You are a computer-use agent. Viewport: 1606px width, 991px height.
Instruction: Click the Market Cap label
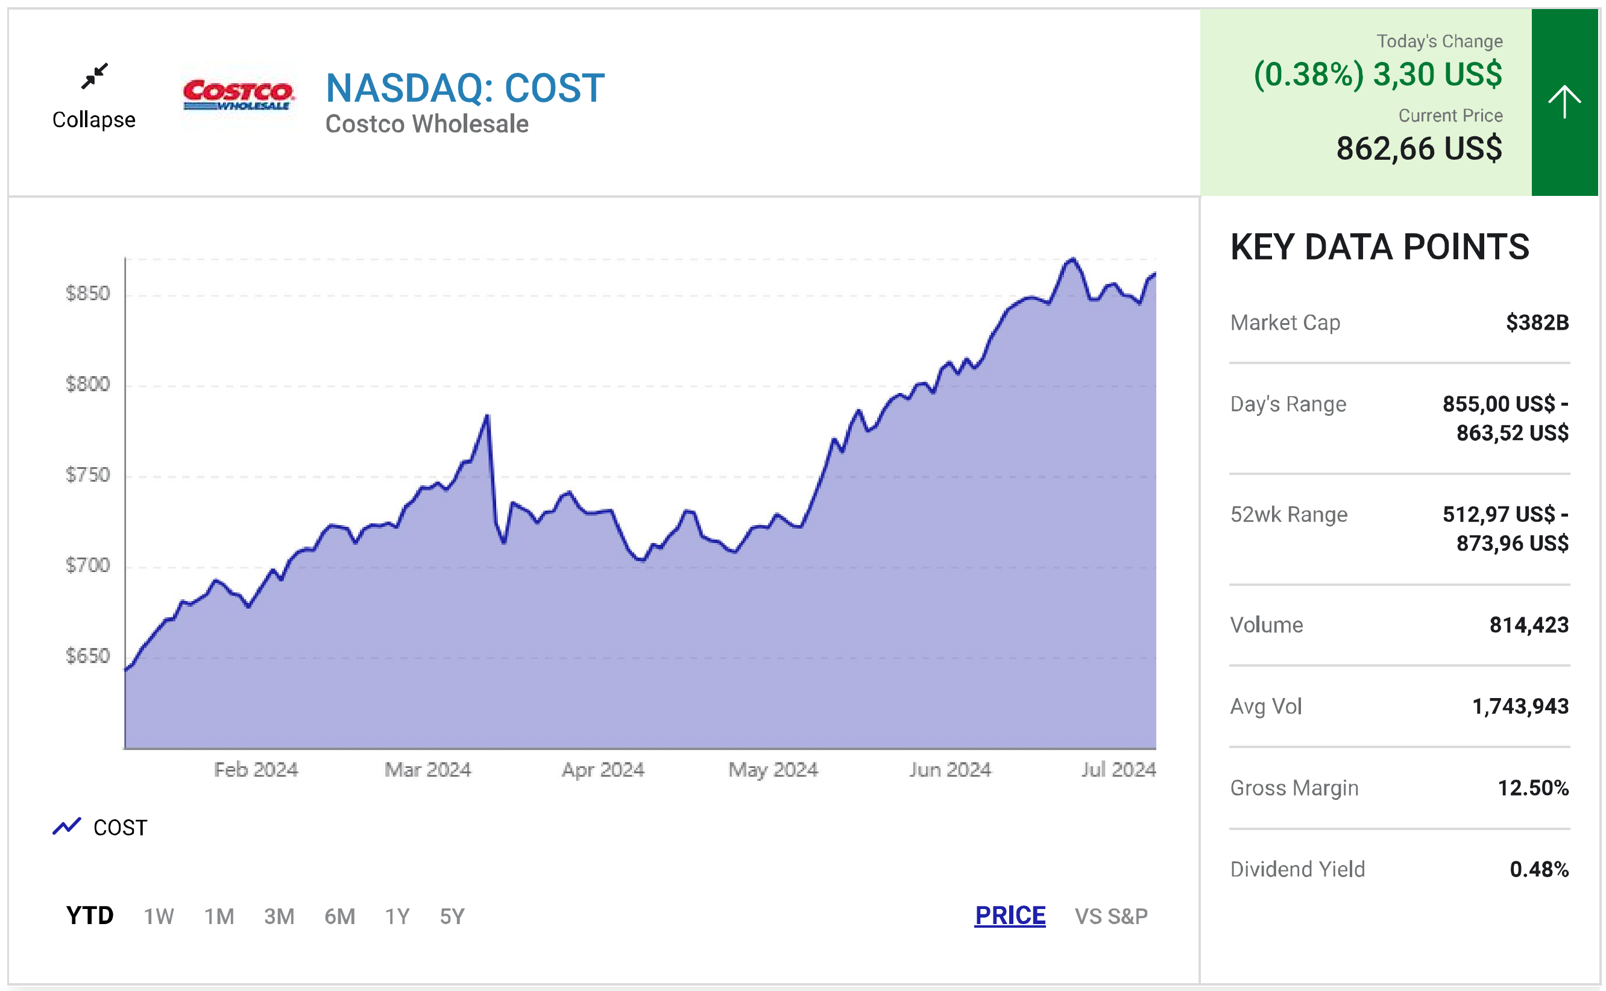[1285, 322]
